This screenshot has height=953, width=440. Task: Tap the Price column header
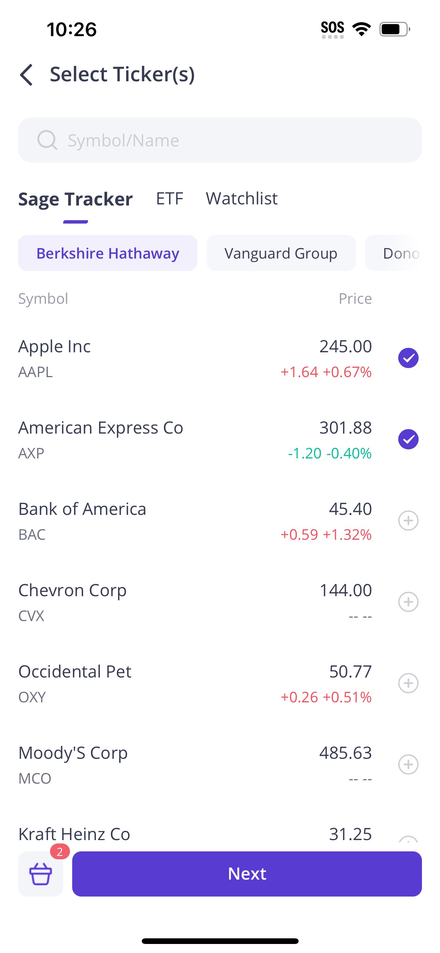click(355, 298)
